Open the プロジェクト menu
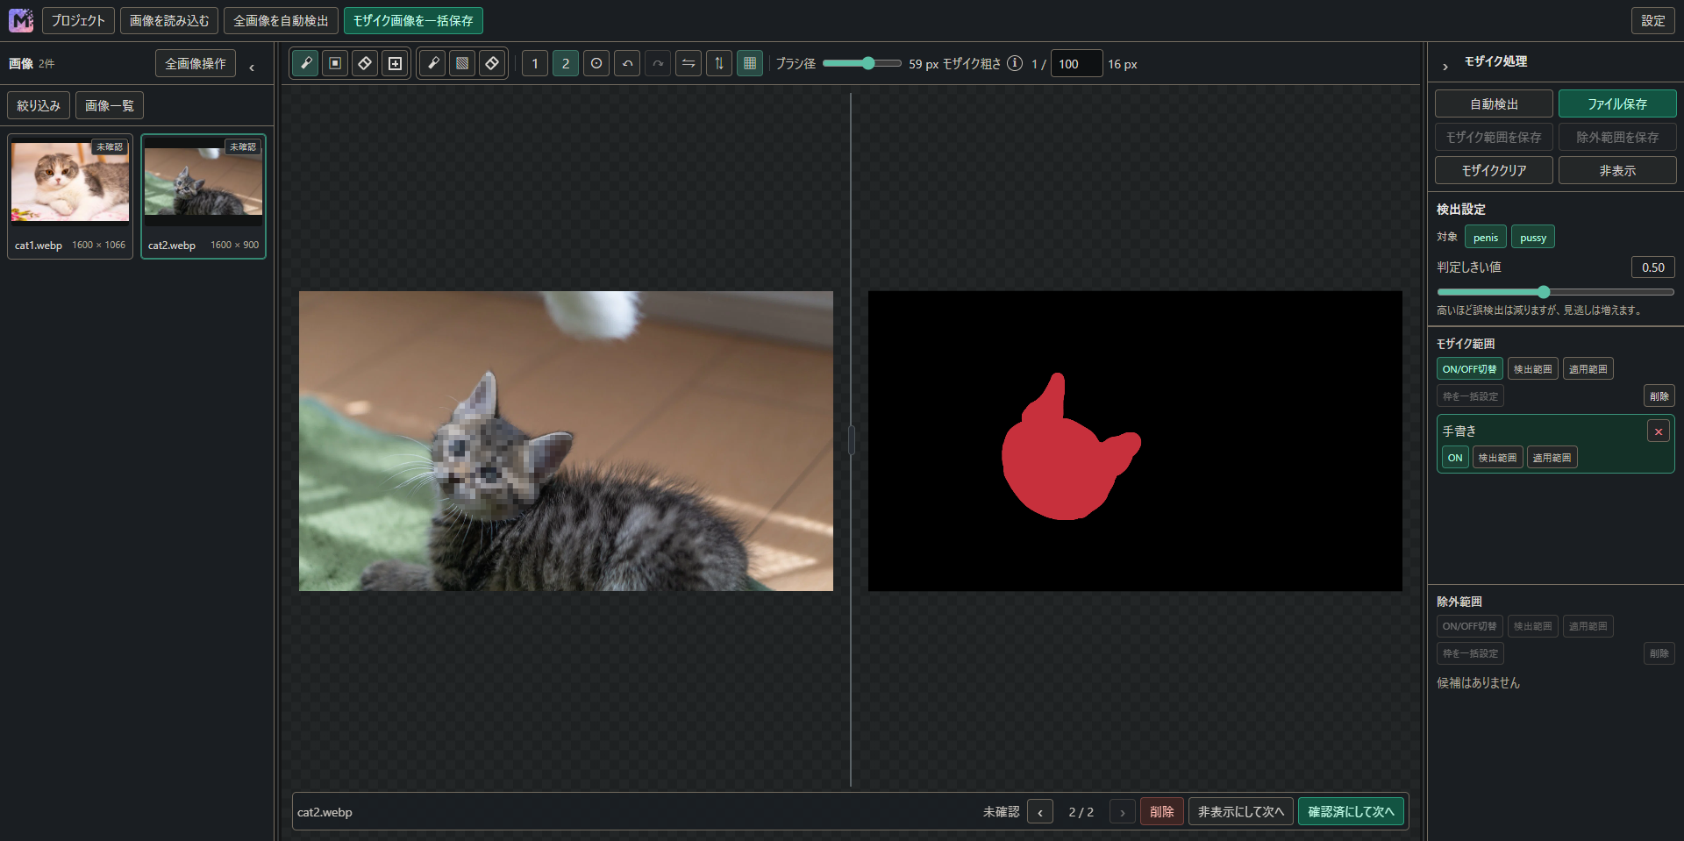Viewport: 1684px width, 841px height. click(78, 20)
